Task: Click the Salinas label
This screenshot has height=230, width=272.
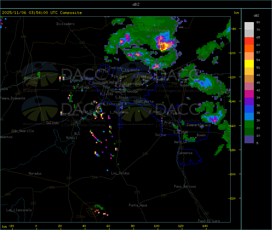Action: point(52,123)
